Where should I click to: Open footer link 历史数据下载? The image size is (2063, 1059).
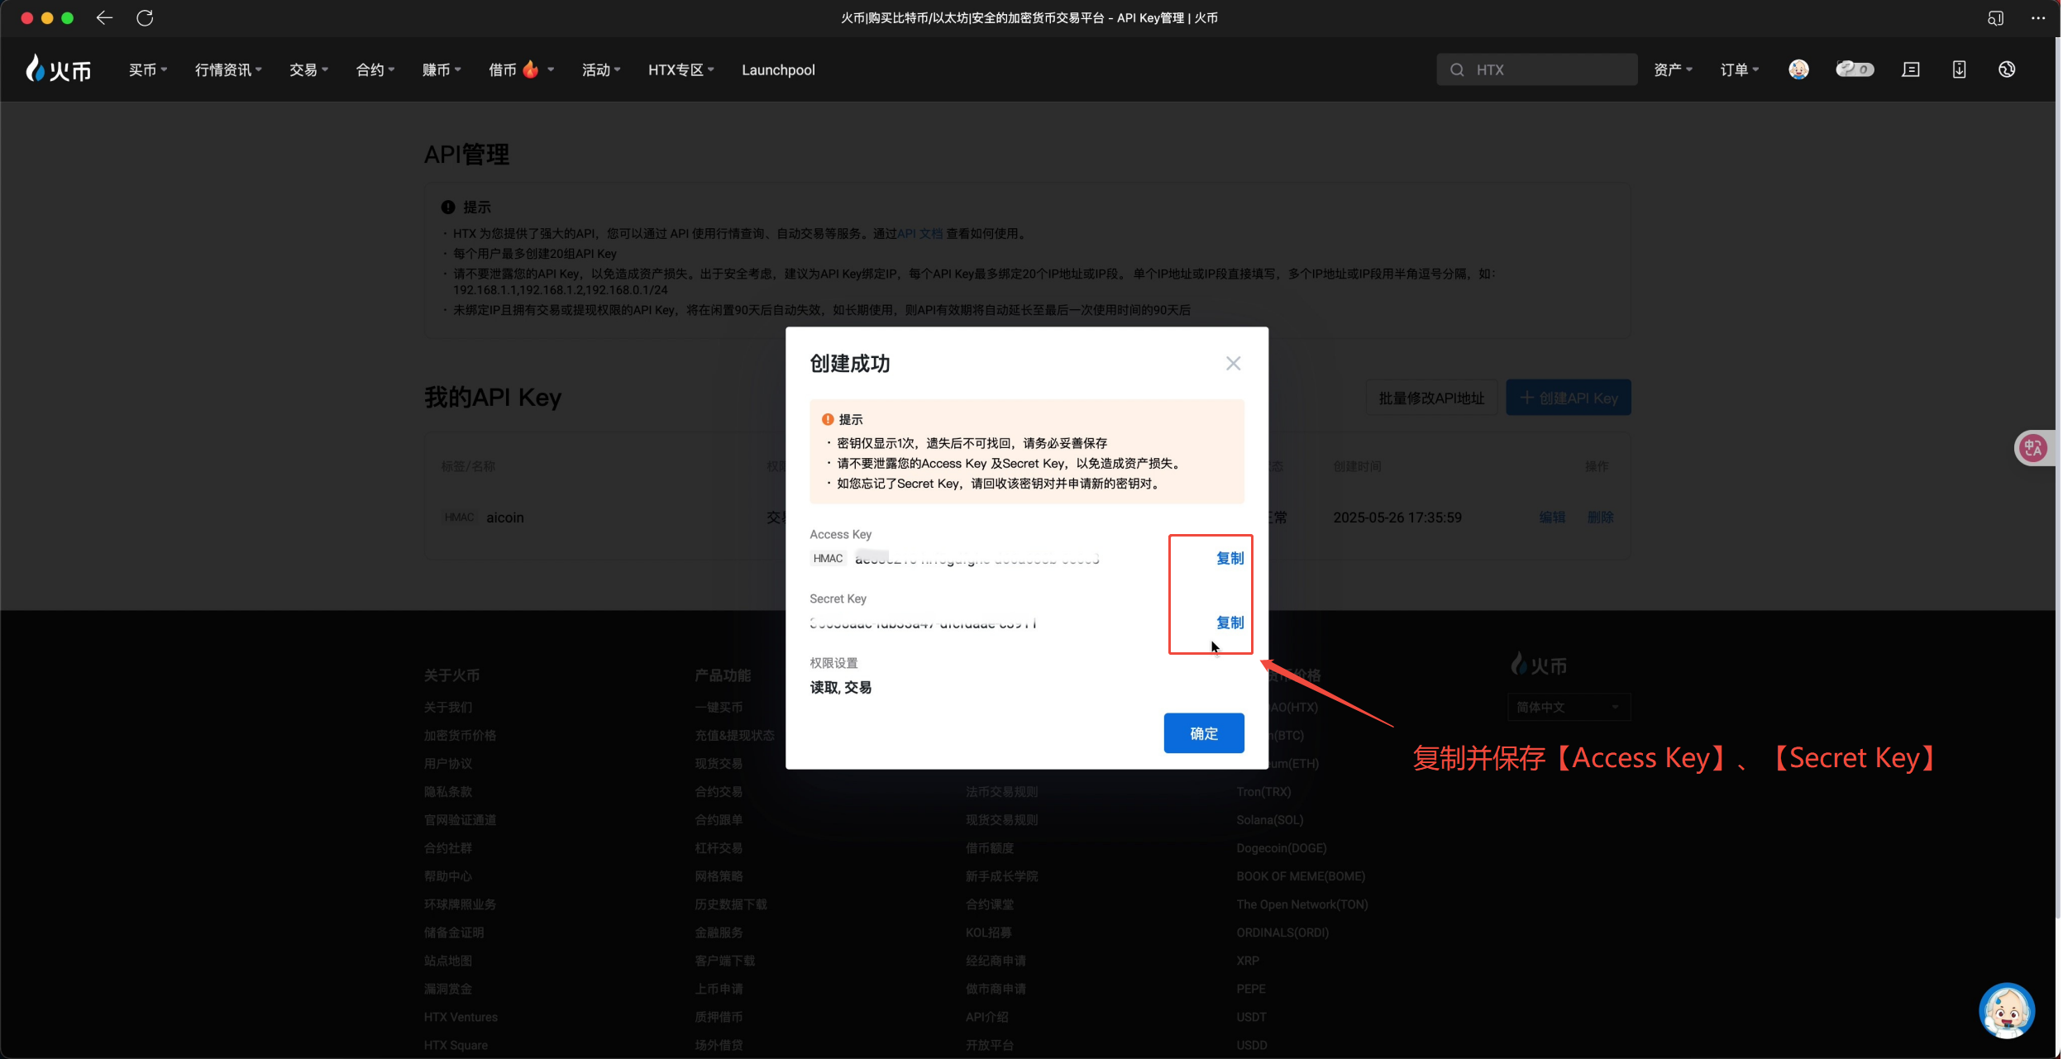[731, 904]
